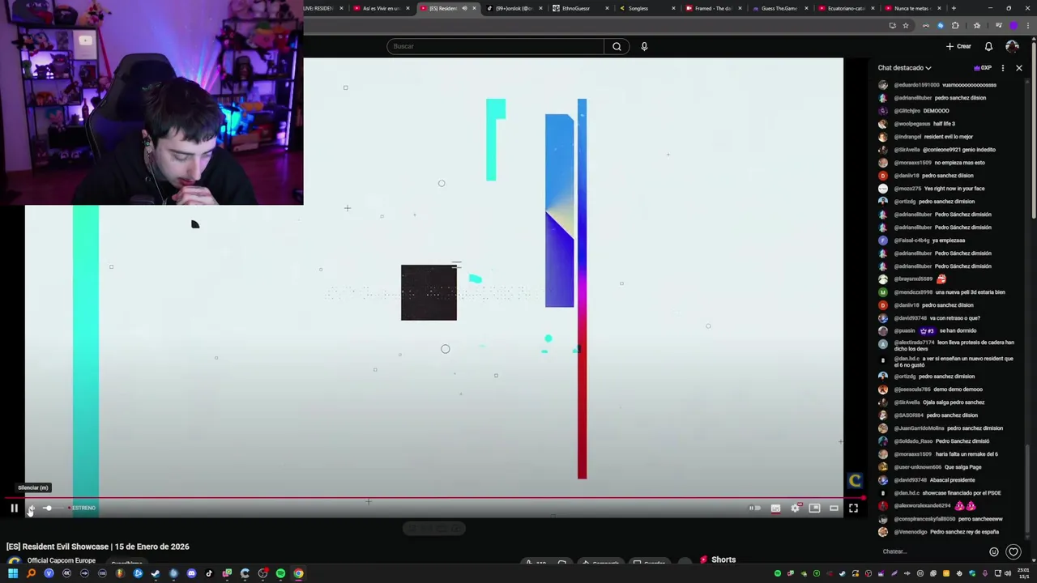The image size is (1037, 583).
Task: Close the live chat panel
Action: click(1019, 68)
